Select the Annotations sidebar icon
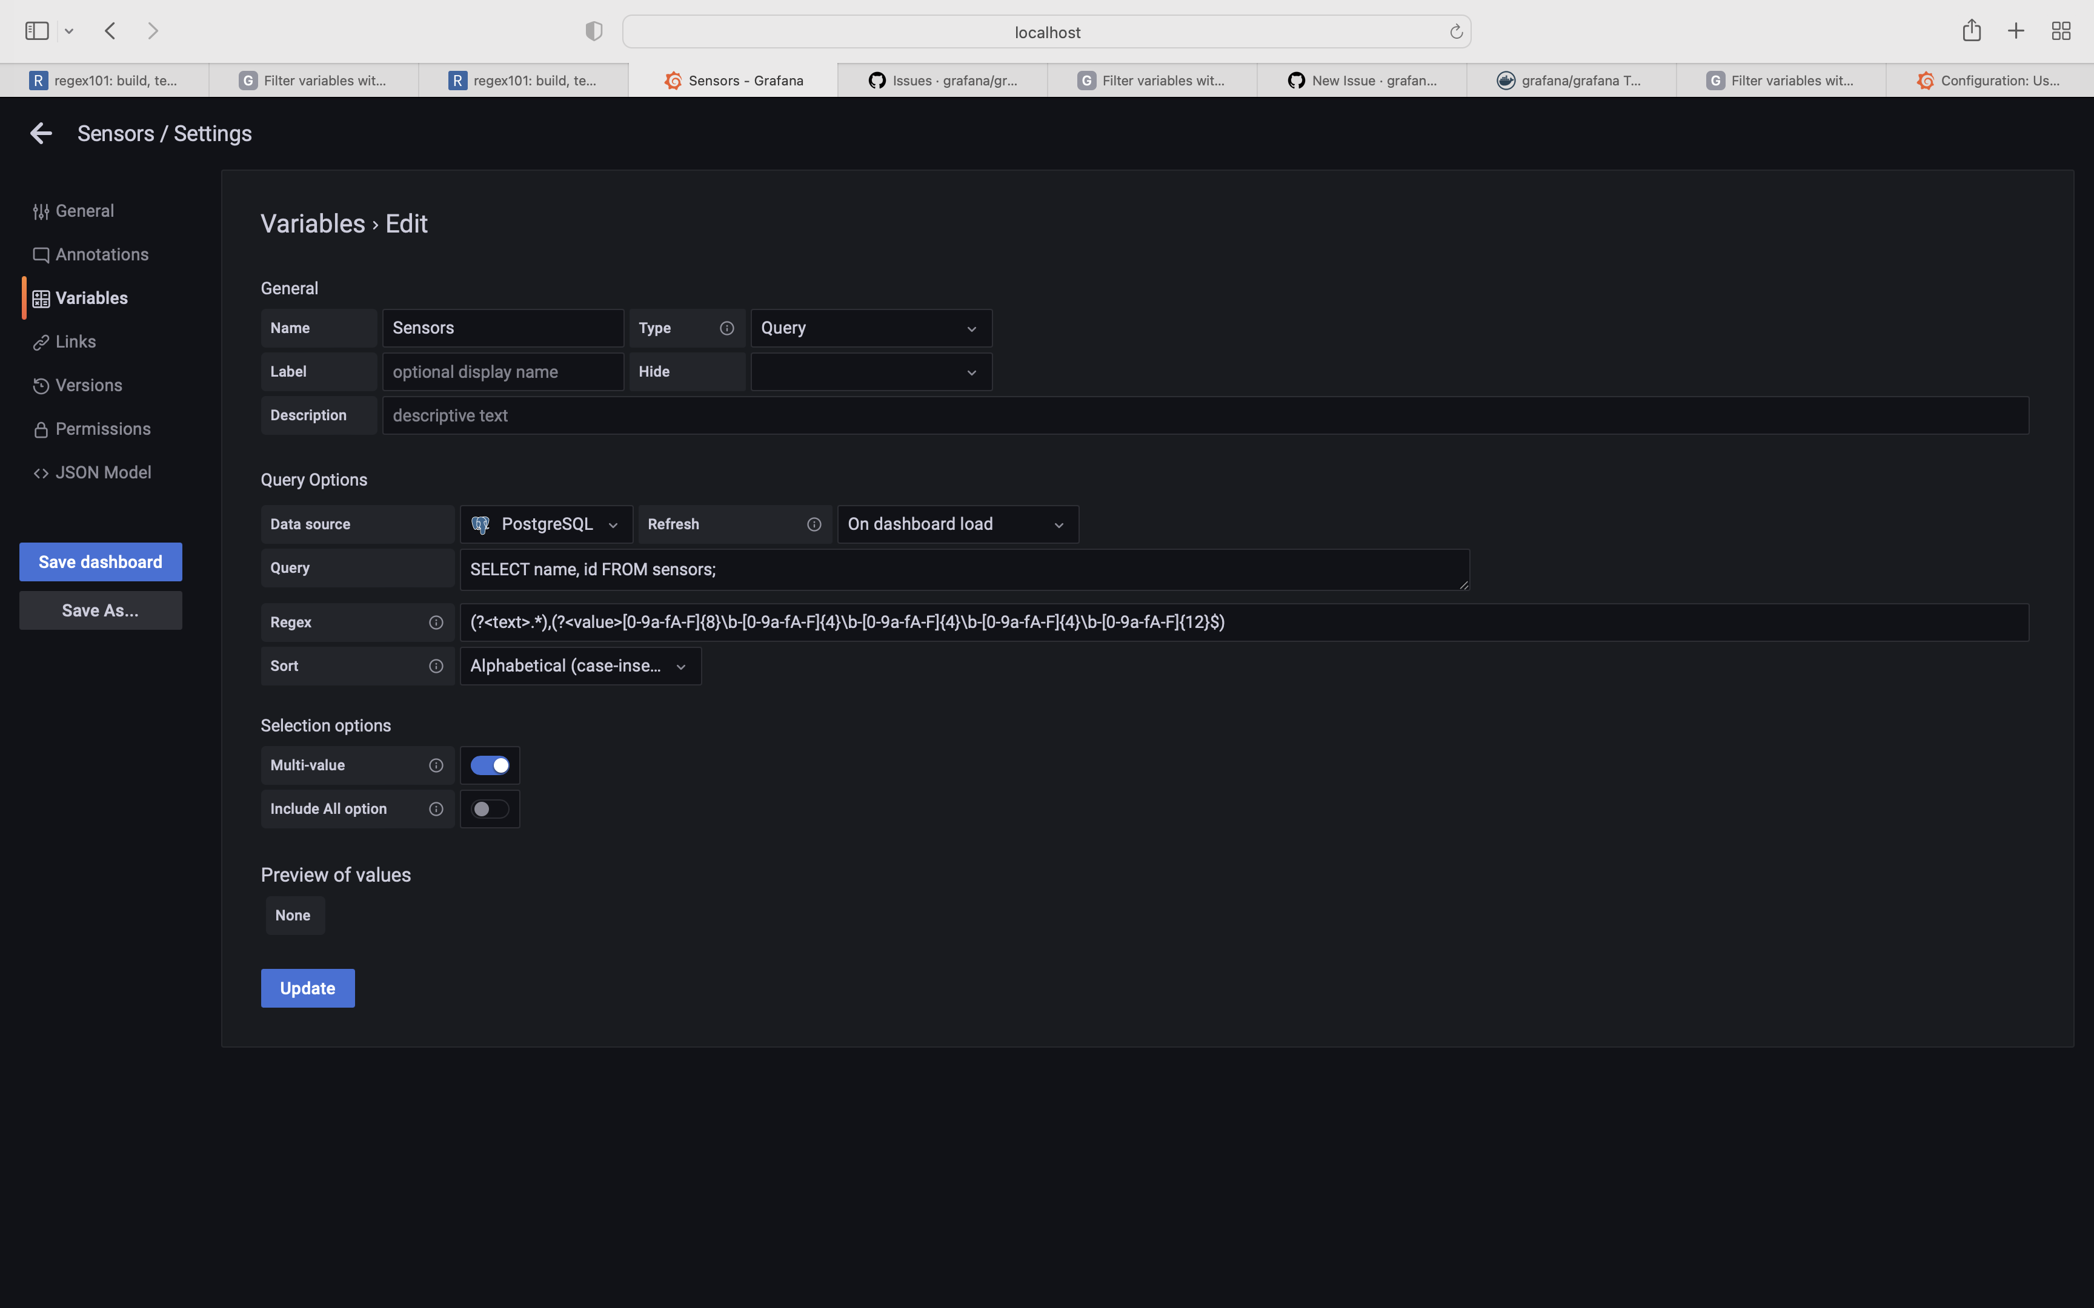This screenshot has height=1308, width=2094. pos(41,254)
